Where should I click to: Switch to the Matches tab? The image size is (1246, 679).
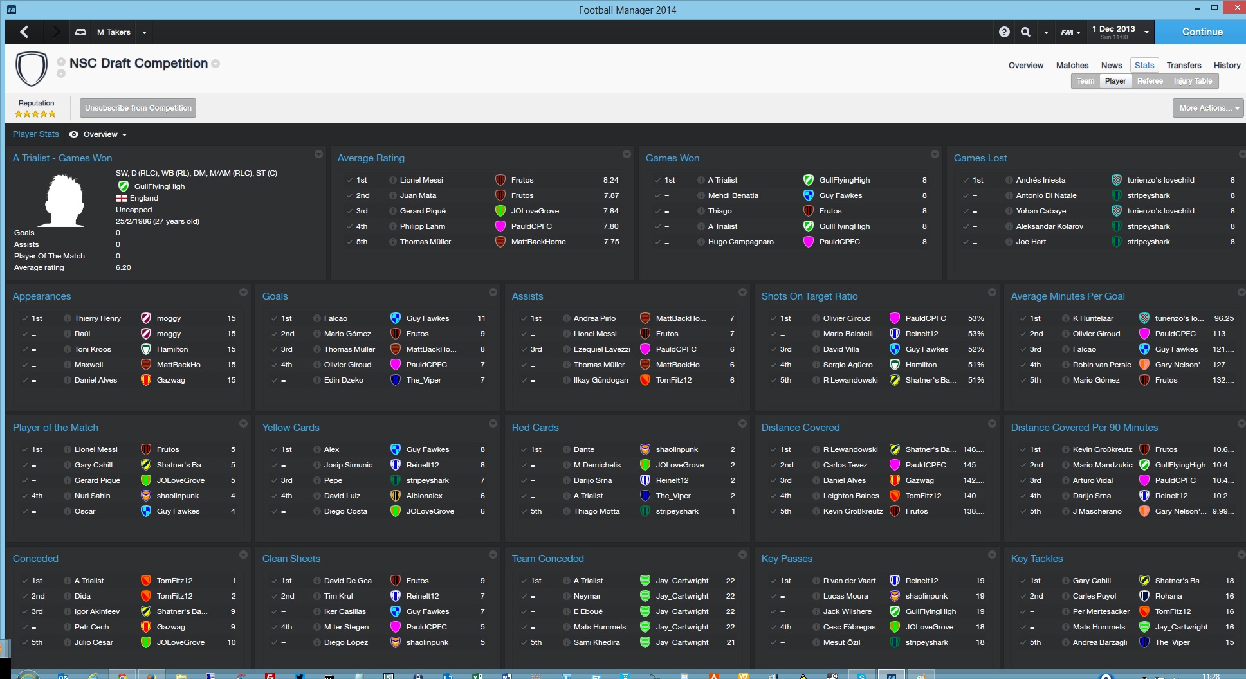(x=1072, y=65)
